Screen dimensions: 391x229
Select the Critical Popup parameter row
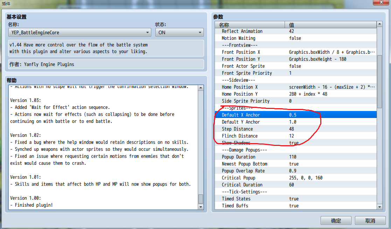[x=296, y=178]
